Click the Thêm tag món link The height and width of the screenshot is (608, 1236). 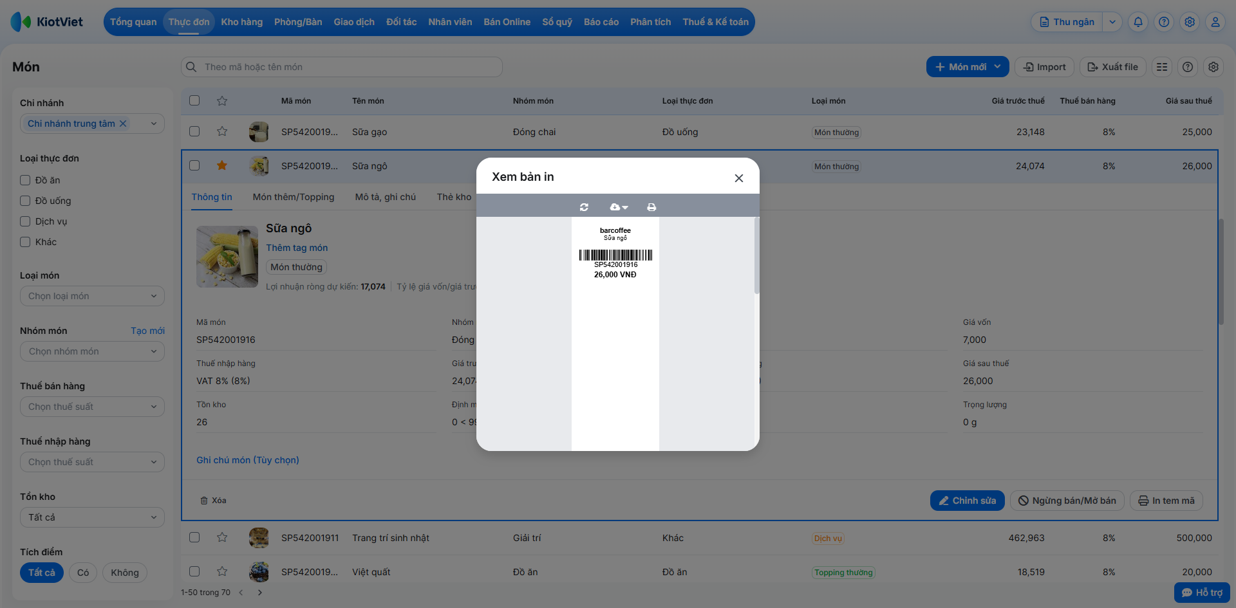297,248
